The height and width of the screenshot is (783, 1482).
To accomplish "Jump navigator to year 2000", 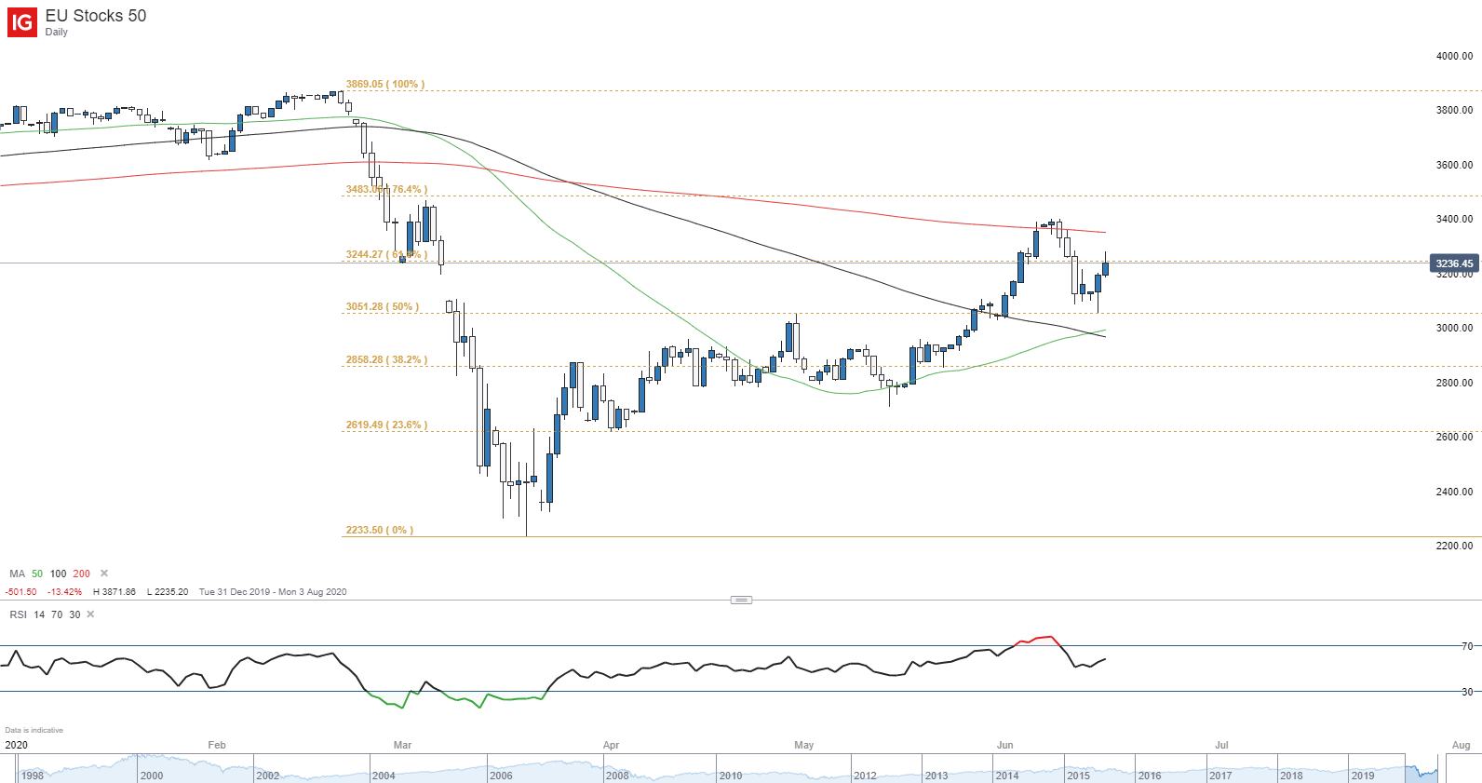I will [x=151, y=776].
